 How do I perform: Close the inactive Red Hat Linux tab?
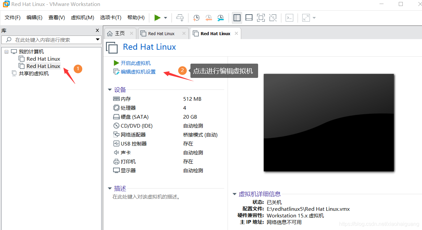click(183, 33)
